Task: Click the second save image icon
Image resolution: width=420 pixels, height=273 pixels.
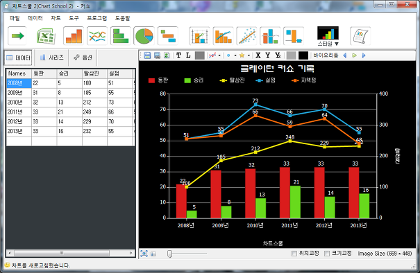Action: click(x=157, y=55)
